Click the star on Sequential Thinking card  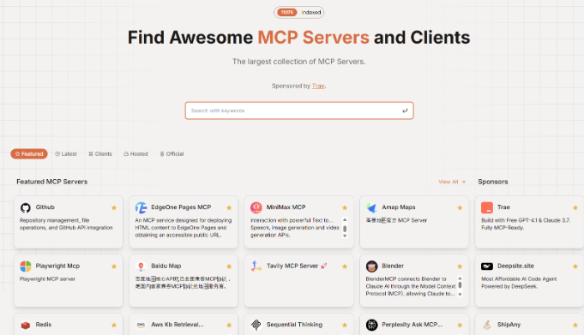tap(345, 325)
